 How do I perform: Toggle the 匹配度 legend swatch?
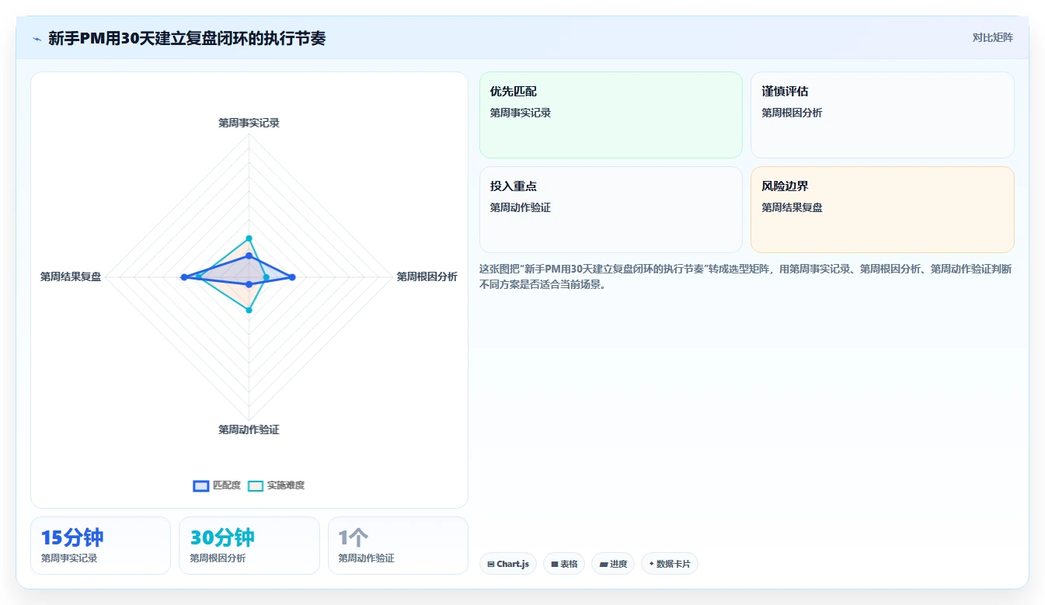coord(200,485)
